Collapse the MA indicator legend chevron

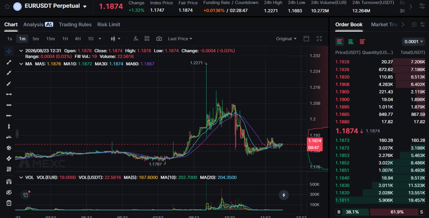pyautogui.click(x=21, y=64)
